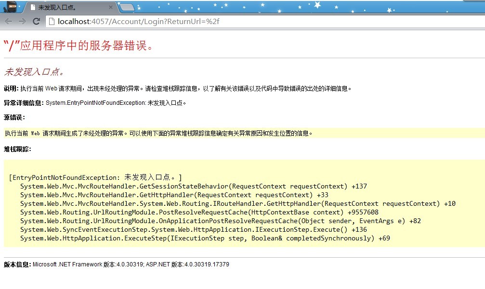The image size is (485, 289).
Task: Click the page info icon in address bar
Action: (x=52, y=21)
